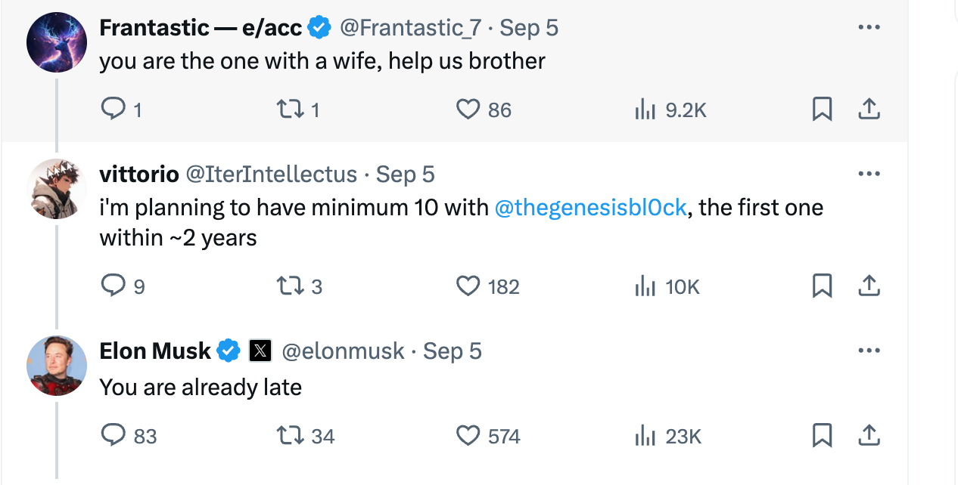Click the X affiliation badge beside Elon Musk
The height and width of the screenshot is (485, 958).
pos(260,351)
